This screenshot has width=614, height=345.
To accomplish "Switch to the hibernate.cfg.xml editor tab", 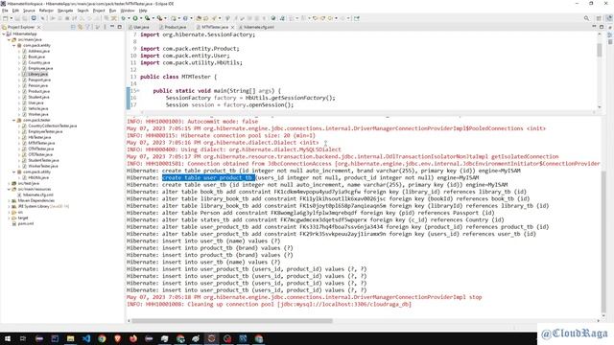I will coord(258,27).
